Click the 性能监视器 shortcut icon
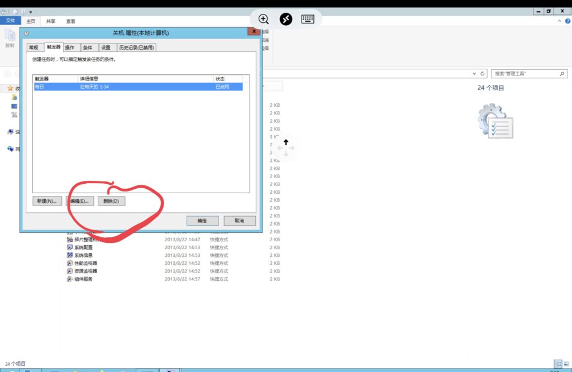The width and height of the screenshot is (572, 372). tap(70, 263)
